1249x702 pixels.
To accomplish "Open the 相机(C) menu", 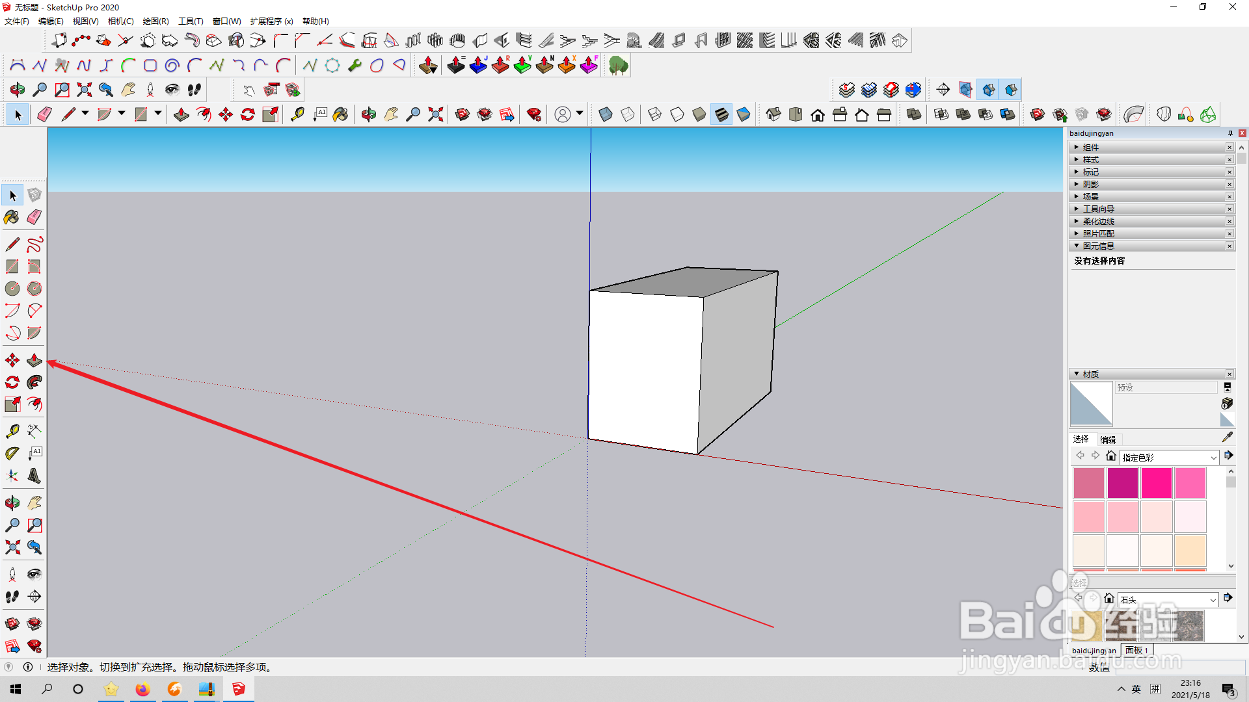I will pyautogui.click(x=120, y=21).
